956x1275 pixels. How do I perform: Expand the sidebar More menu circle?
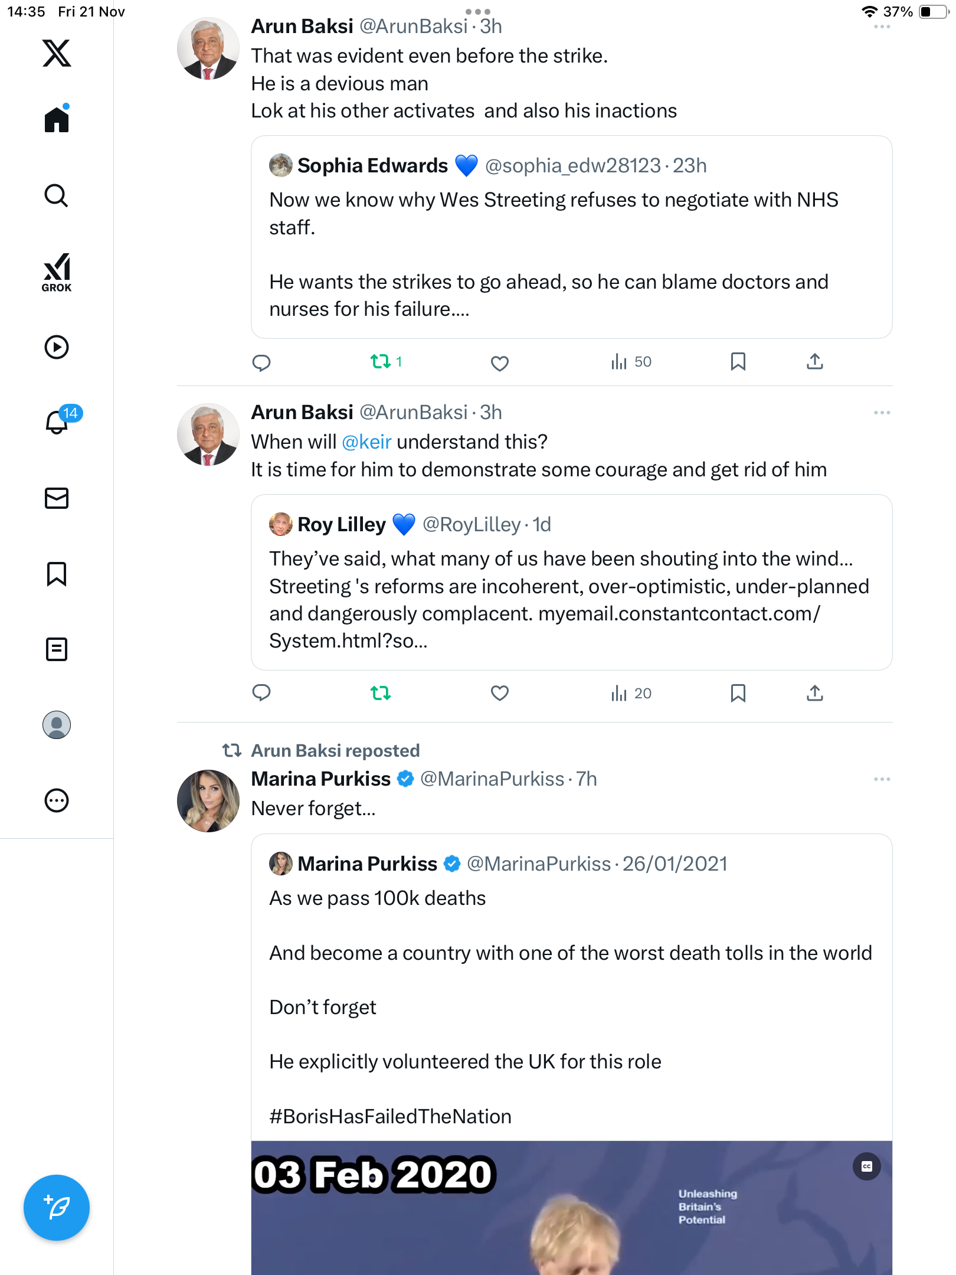point(57,800)
